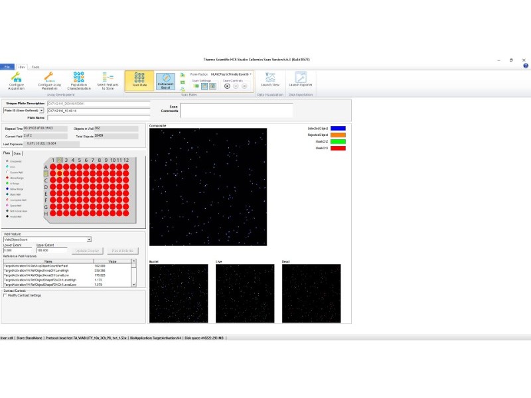The height and width of the screenshot is (398, 531).
Task: Open the File menu
Action: coord(7,67)
